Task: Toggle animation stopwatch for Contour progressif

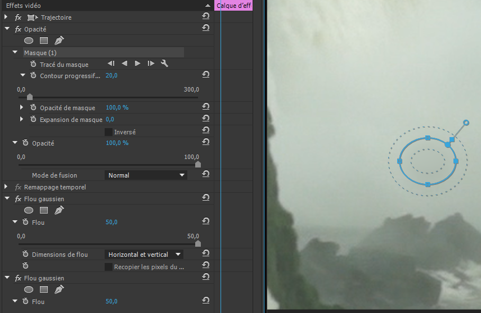Action: 33,75
